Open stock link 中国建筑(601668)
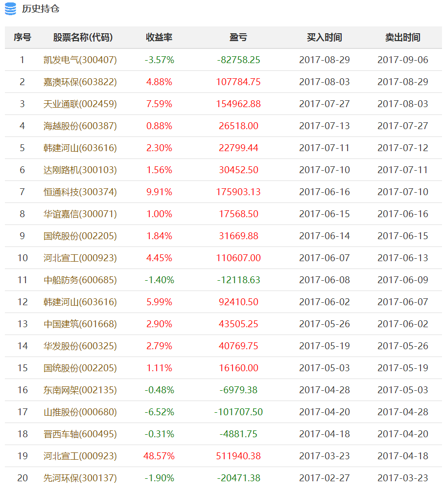 pyautogui.click(x=80, y=323)
